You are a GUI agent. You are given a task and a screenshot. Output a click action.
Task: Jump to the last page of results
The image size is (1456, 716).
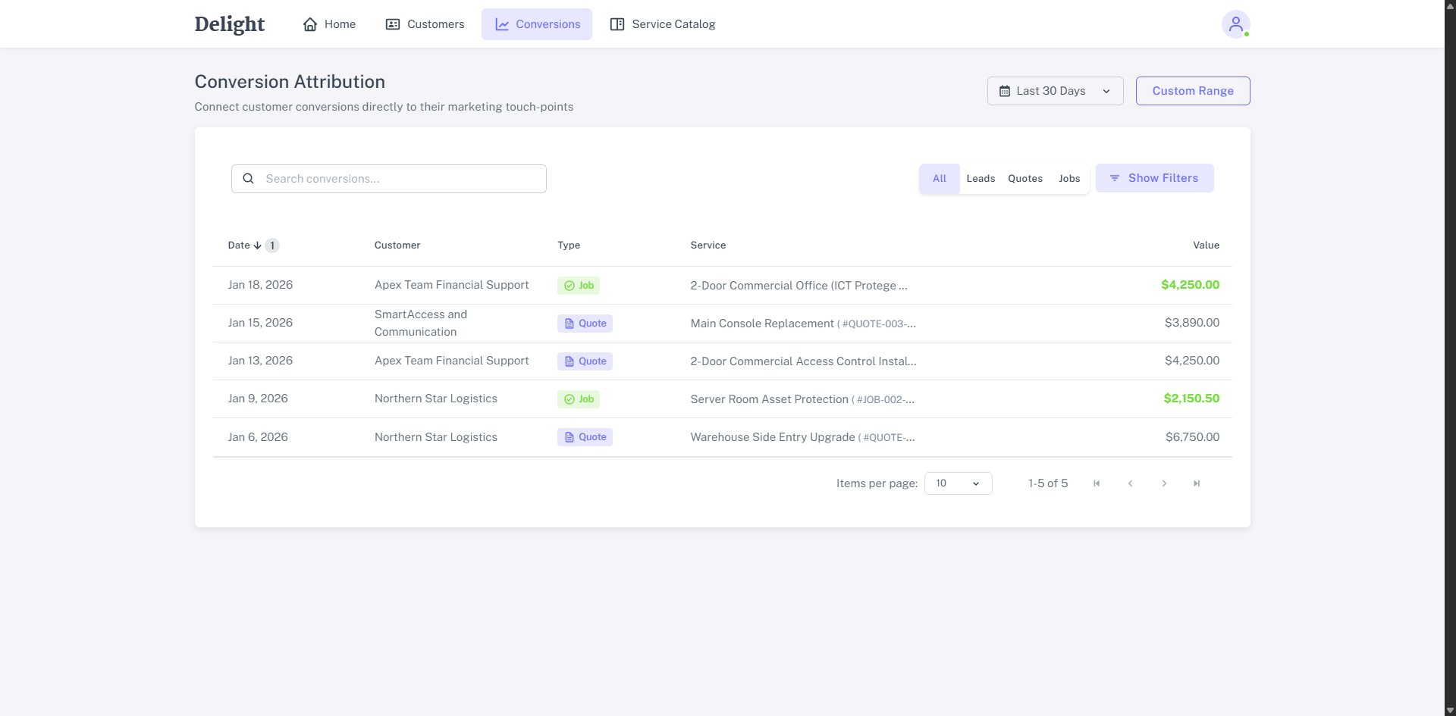[1197, 483]
